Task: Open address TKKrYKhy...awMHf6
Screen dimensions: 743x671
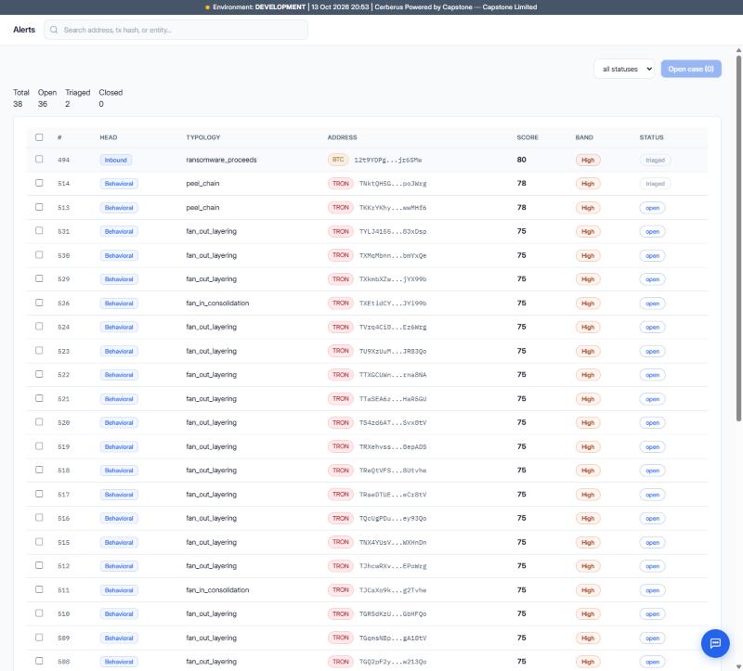Action: pyautogui.click(x=393, y=208)
